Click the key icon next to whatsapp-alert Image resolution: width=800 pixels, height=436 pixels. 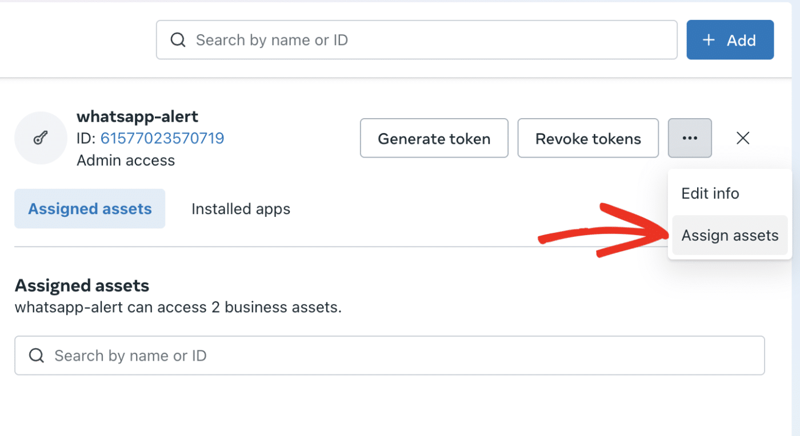point(40,138)
